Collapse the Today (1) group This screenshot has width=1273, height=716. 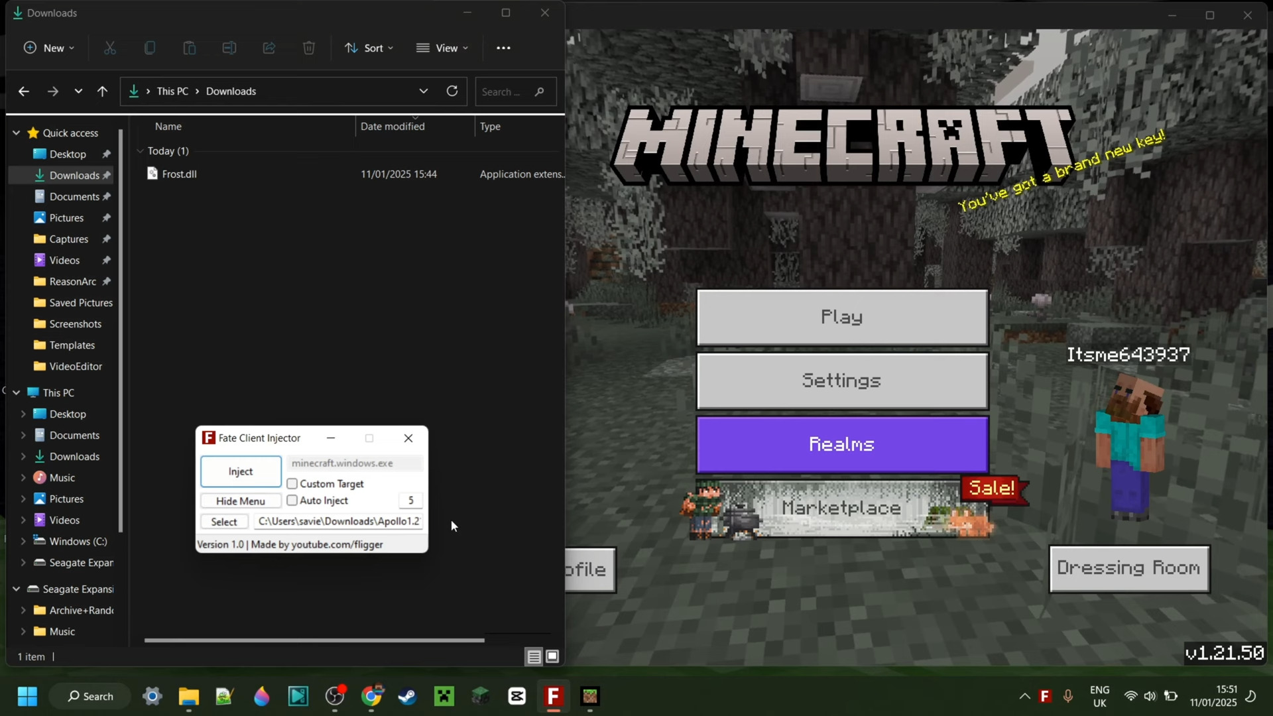coord(140,150)
